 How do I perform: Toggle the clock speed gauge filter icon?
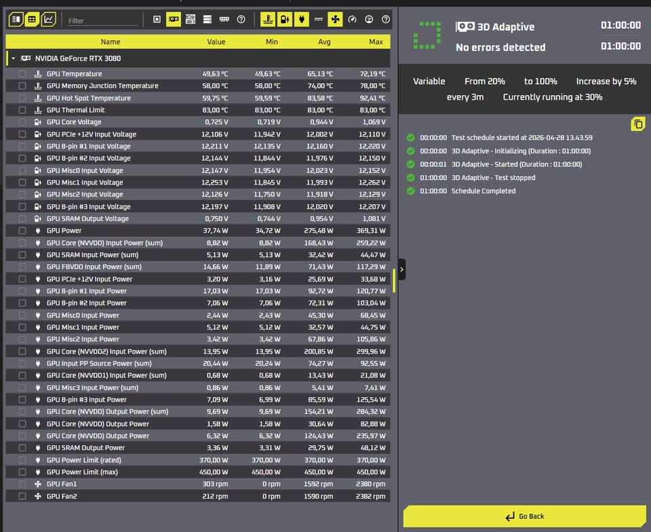[352, 19]
